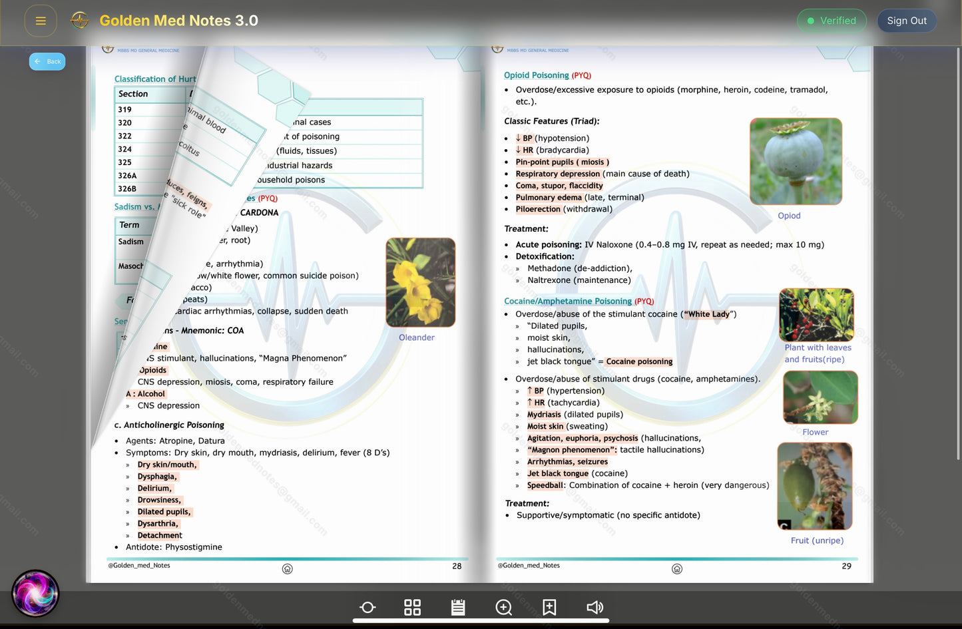Viewport: 962px width, 629px height.
Task: Click the 'Flower' image thumbnail
Action: pos(820,397)
